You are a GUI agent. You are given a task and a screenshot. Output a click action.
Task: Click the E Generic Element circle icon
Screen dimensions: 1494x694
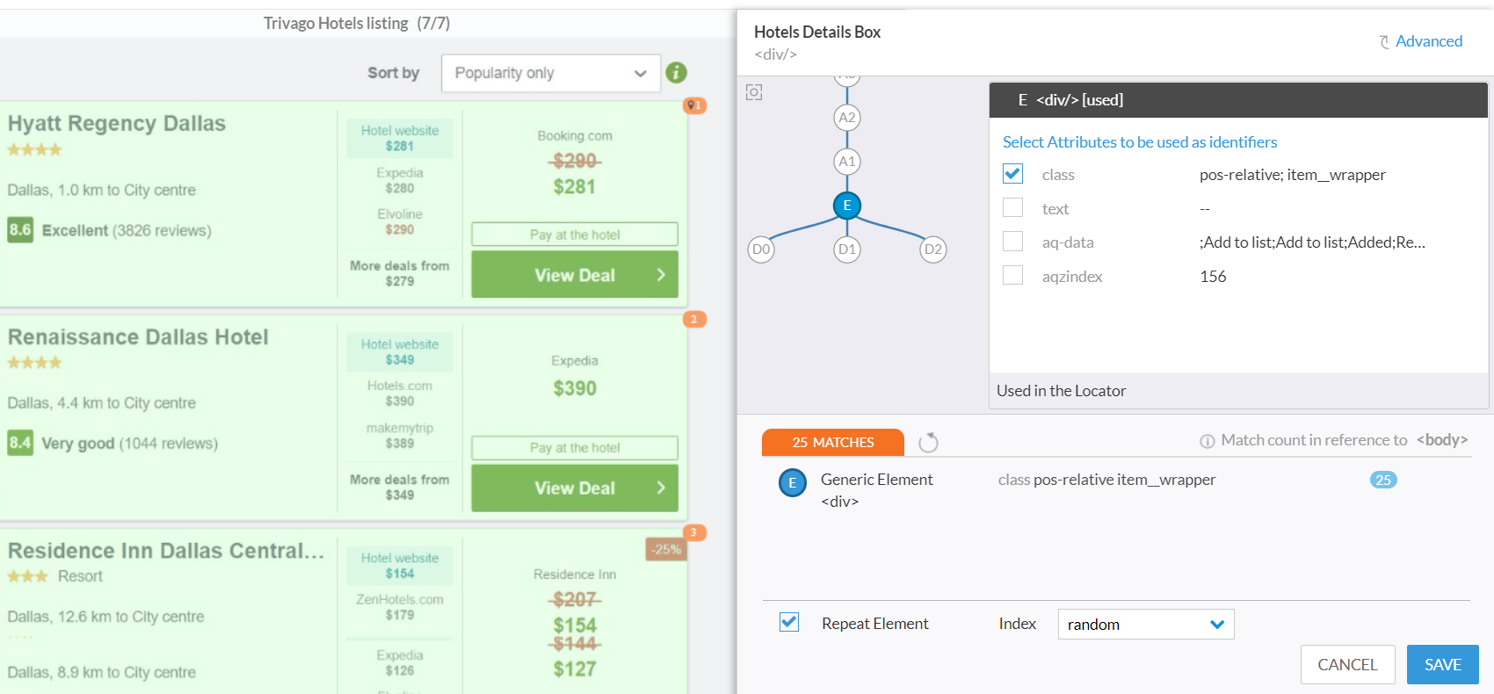tap(793, 483)
